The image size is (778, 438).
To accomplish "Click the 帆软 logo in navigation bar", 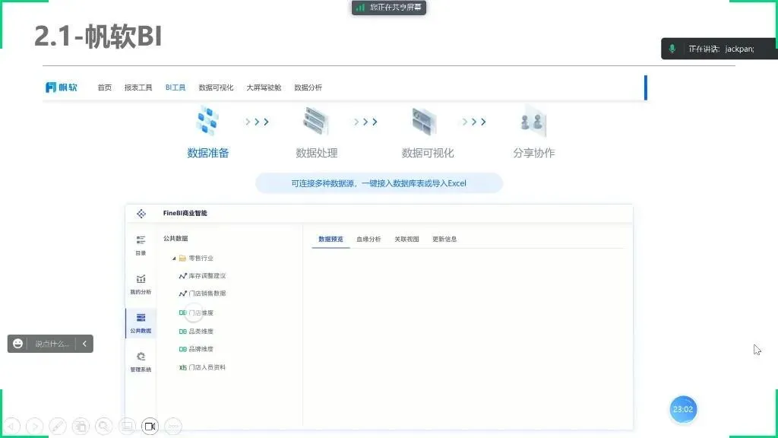I will [x=61, y=87].
